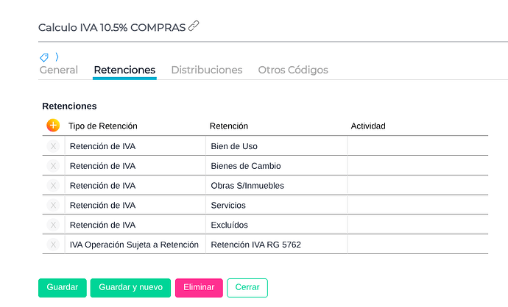Delete the Bienes de Cambio retention row

coord(53,166)
